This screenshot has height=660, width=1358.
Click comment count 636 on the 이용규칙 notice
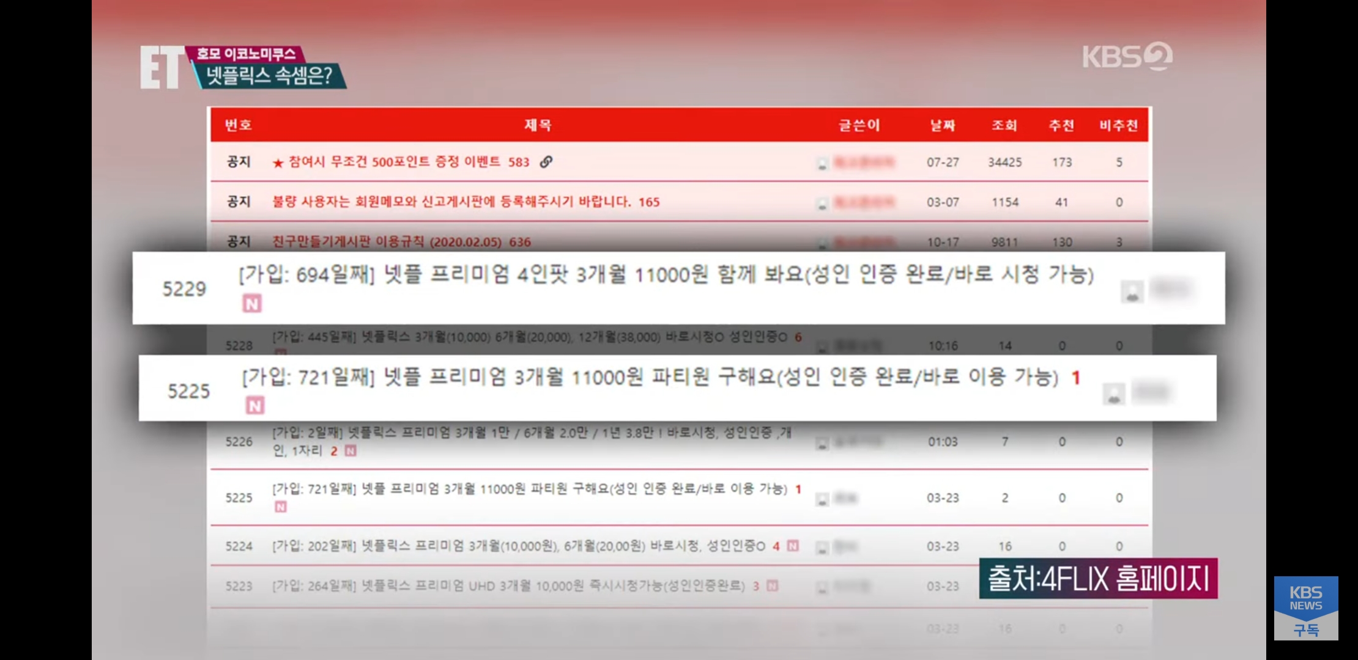point(520,242)
